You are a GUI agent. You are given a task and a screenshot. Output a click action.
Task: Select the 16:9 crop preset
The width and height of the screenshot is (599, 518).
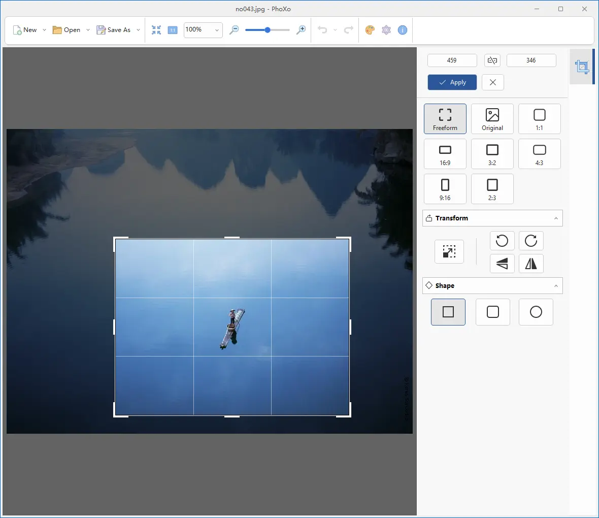445,154
